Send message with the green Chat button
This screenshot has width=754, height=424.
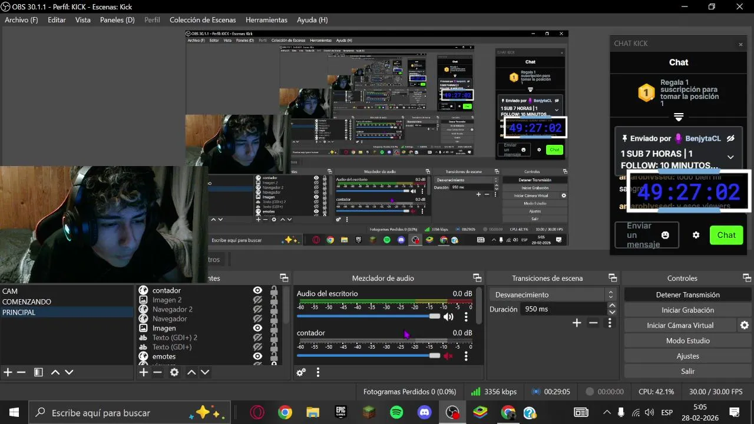coord(726,235)
